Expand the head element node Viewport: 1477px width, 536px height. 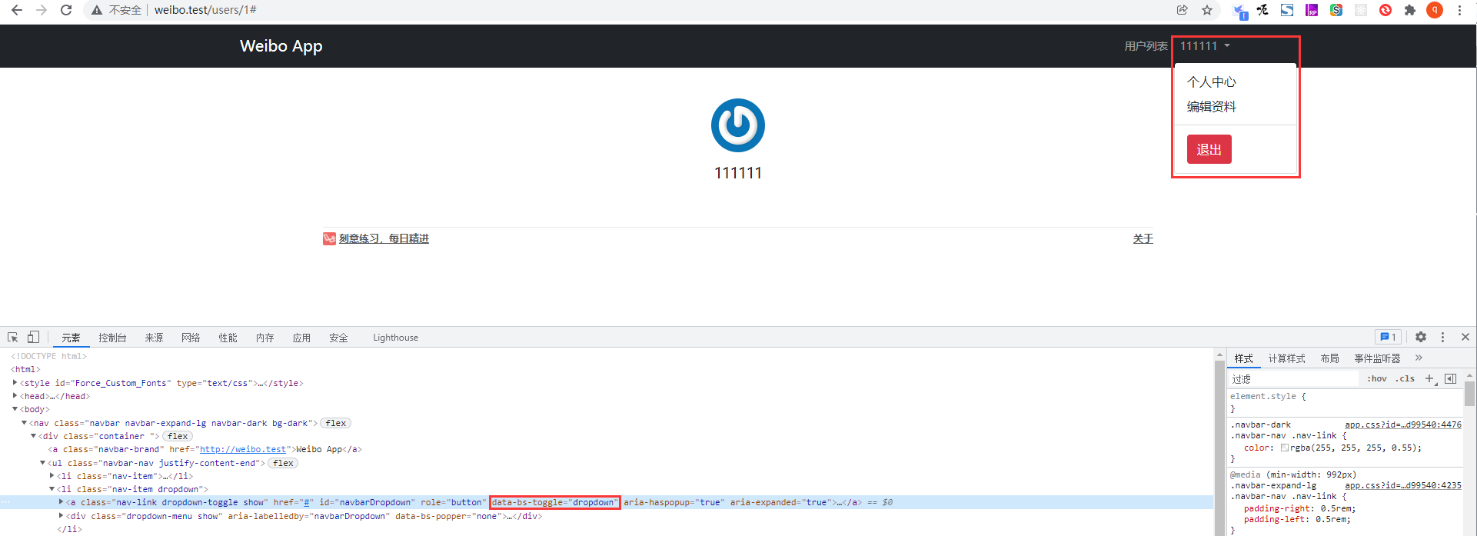(x=15, y=395)
